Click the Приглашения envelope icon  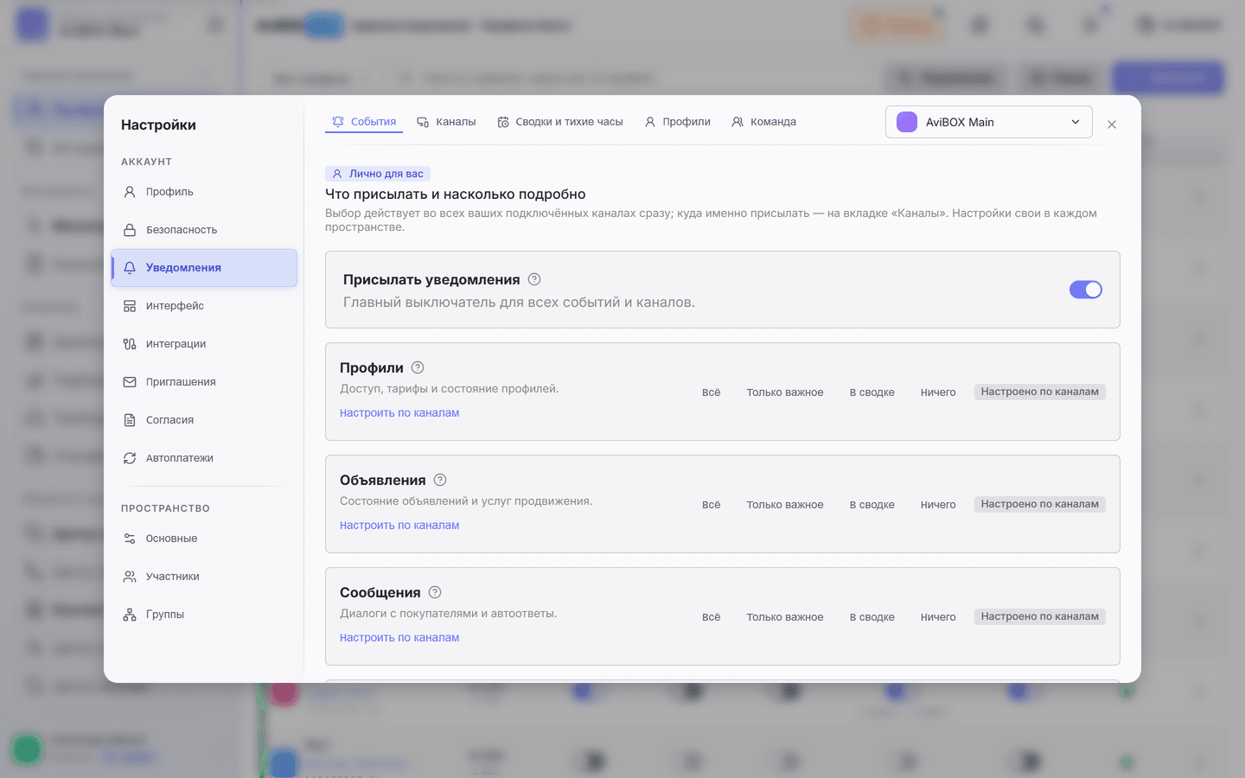[130, 382]
